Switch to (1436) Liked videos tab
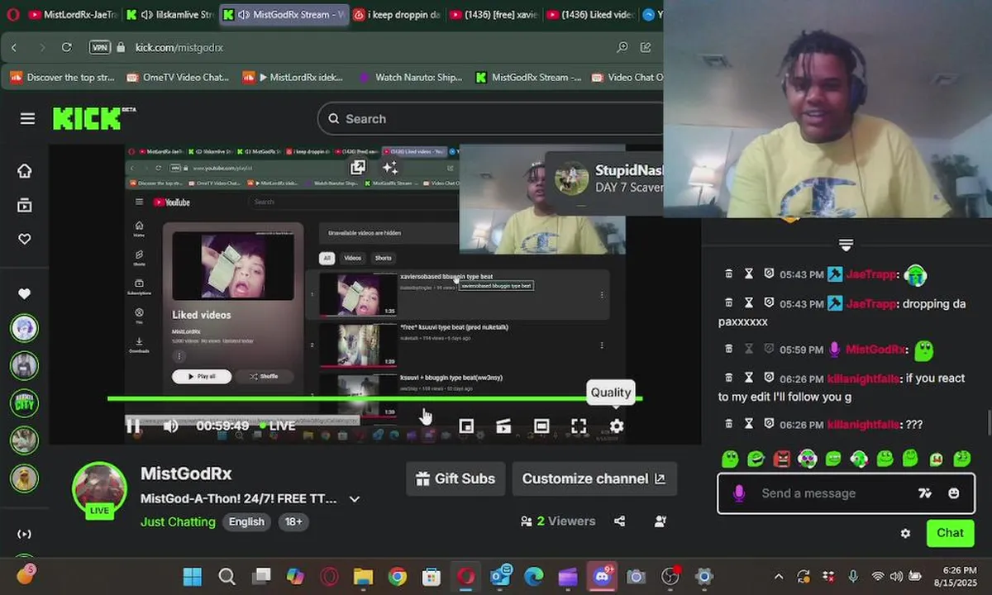 click(x=592, y=14)
